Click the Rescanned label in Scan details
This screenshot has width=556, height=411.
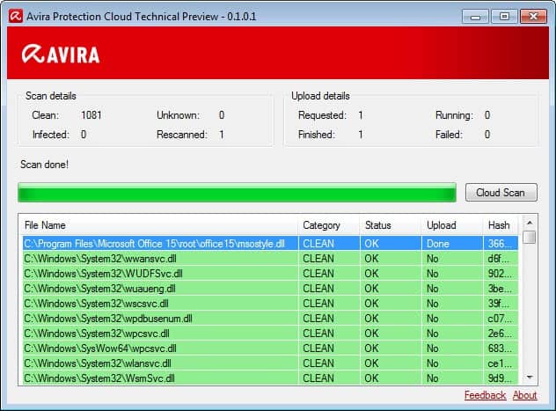click(x=182, y=135)
